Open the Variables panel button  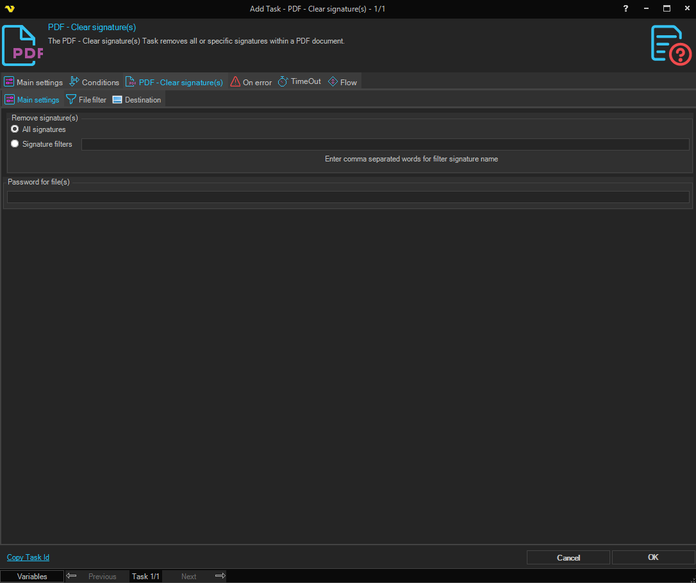[32, 577]
